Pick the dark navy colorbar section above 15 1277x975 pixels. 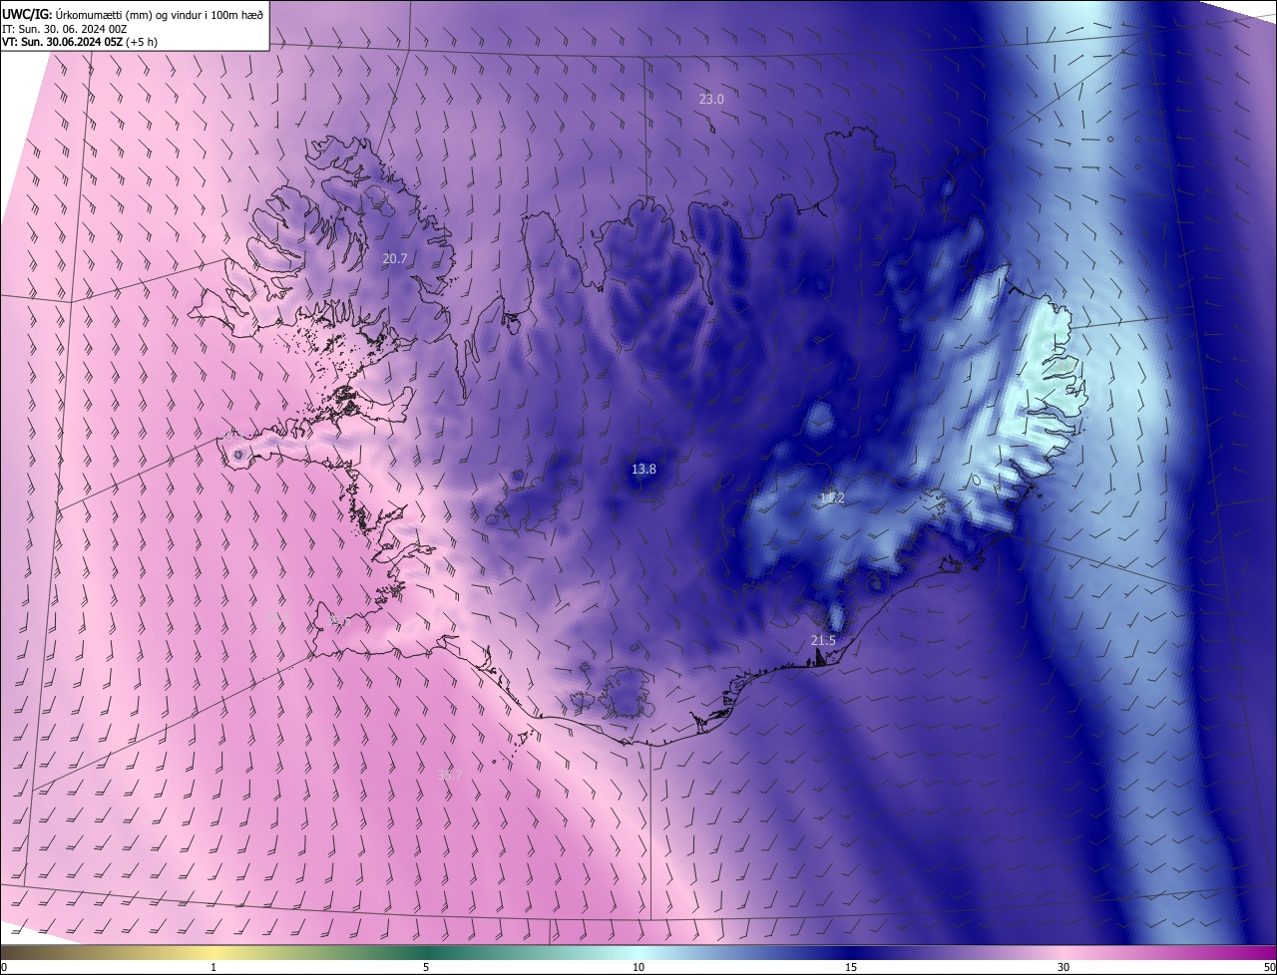click(x=851, y=952)
